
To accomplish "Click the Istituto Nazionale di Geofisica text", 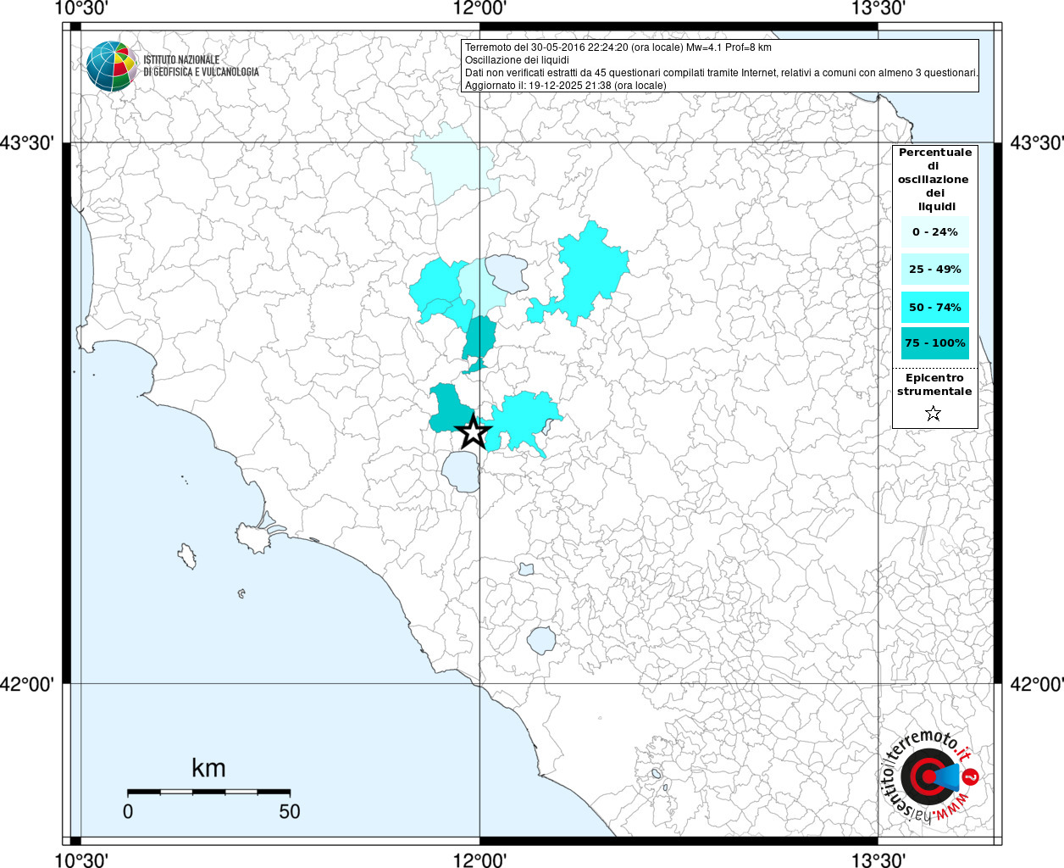I will pos(201,66).
